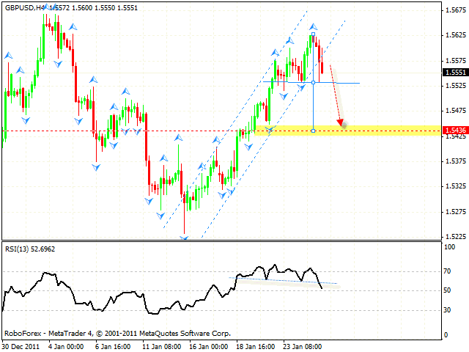This screenshot has width=469, height=352.
Task: Click the red 1.5436 price level label
Action: (455, 131)
